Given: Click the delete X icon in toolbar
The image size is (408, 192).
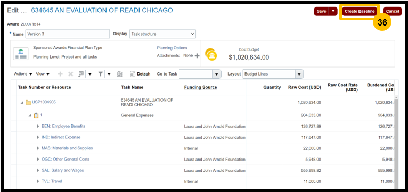Looking at the screenshot, I should pos(70,74).
